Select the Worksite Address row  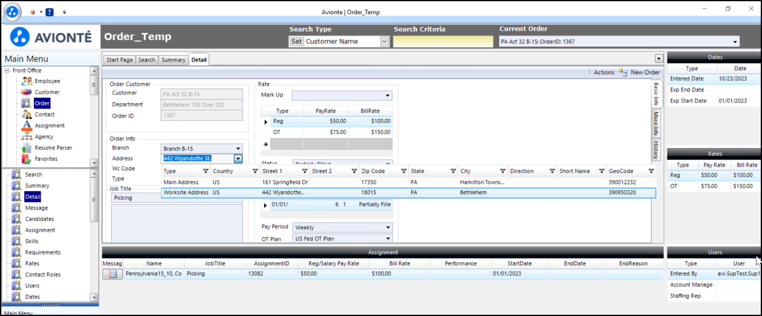(x=408, y=193)
